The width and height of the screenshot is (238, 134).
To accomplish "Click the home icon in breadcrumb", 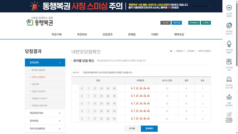I will tap(171, 51).
